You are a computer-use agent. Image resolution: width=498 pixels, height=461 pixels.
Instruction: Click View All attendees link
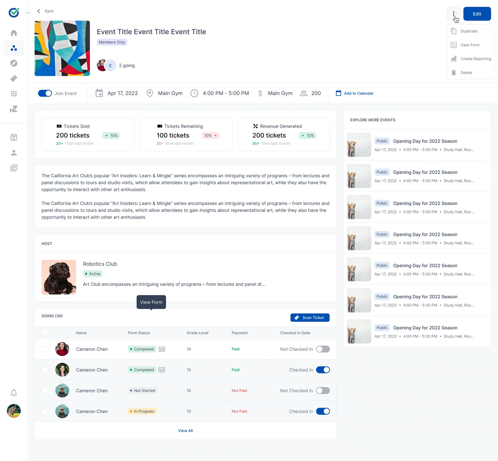point(186,431)
